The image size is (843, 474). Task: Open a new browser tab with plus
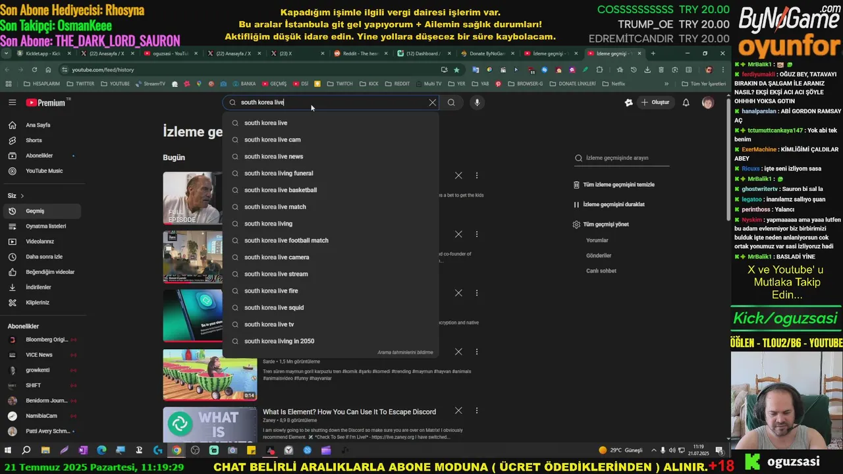(653, 53)
